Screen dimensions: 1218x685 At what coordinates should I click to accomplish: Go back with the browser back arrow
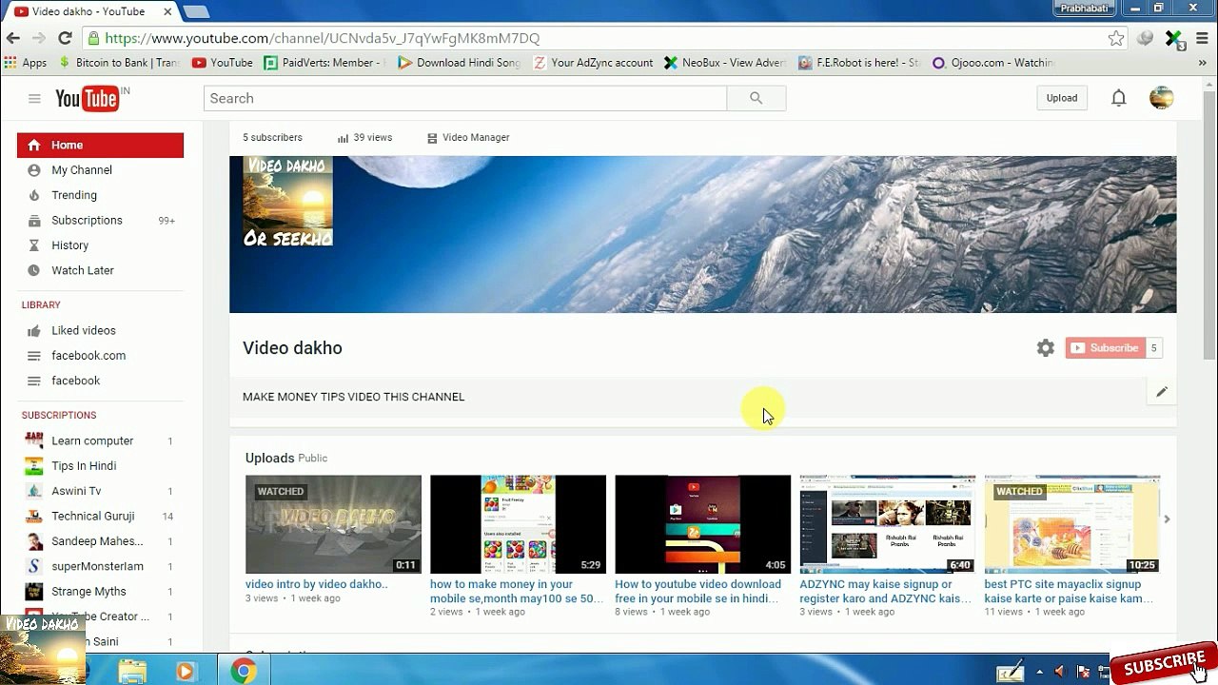13,38
